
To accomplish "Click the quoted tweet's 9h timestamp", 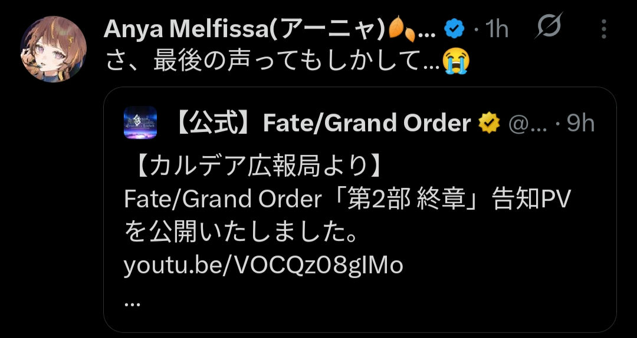I will [581, 123].
